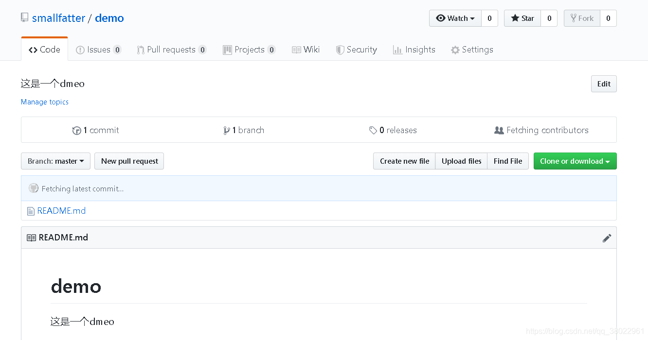Screen dimensions: 648x340
Task: Open the Settings tab
Action: [x=472, y=50]
